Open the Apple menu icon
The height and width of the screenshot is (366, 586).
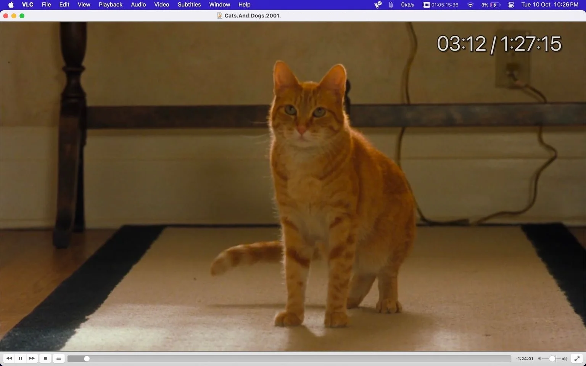(x=11, y=5)
